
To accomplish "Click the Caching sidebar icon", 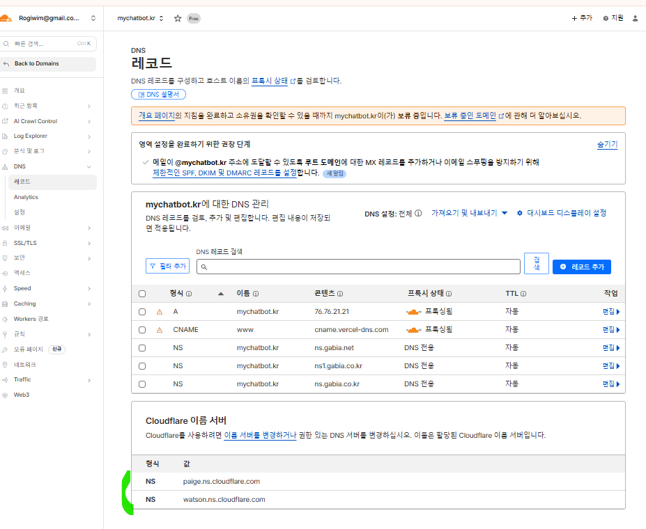I will (x=5, y=304).
